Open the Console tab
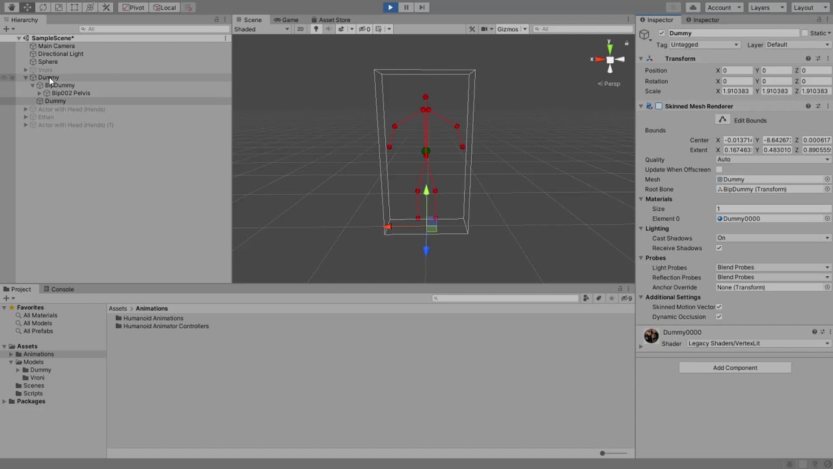Viewport: 833px width, 469px height. point(62,289)
